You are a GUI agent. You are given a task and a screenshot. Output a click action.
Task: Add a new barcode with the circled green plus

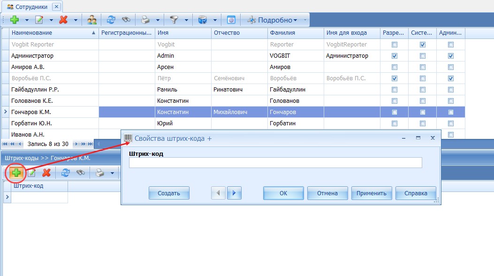[16, 173]
